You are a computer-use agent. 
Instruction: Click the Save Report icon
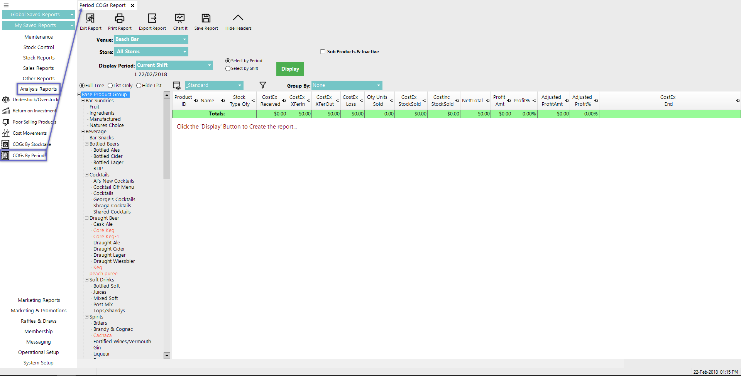coord(206,19)
